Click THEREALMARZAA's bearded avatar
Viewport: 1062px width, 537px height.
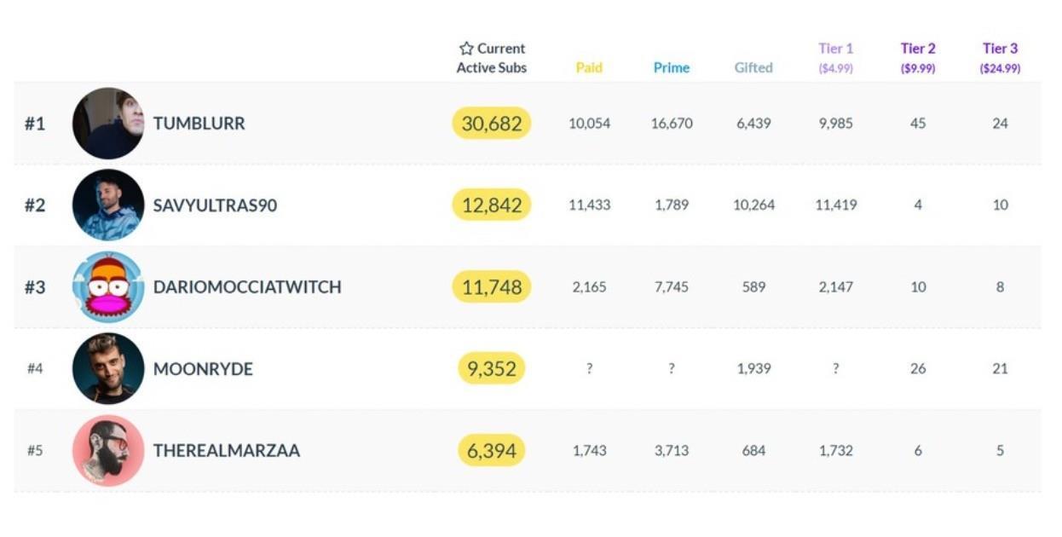(108, 451)
